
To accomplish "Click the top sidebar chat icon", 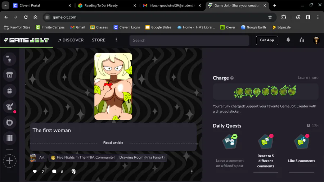I will click(x=9, y=59).
